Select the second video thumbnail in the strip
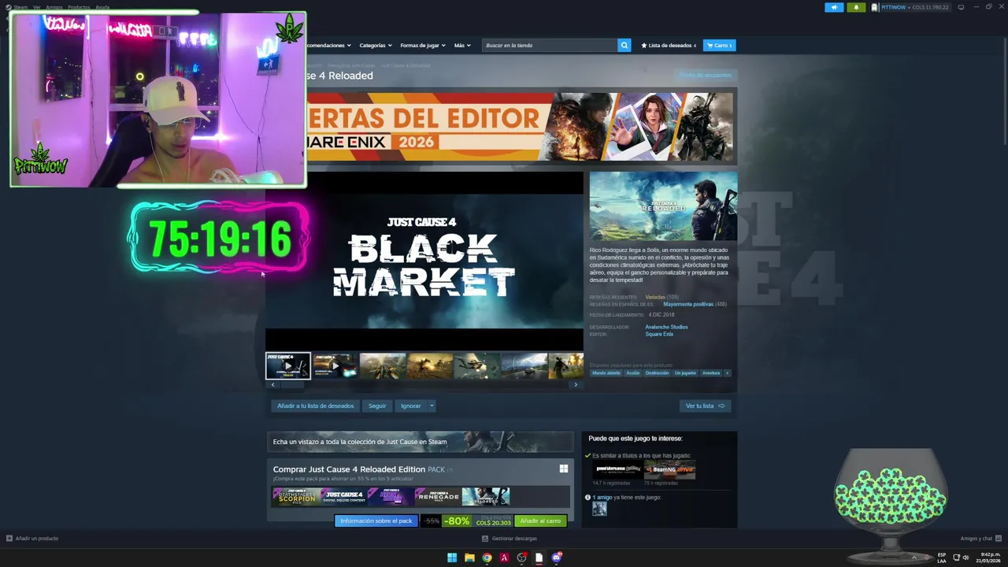This screenshot has width=1008, height=567. pyautogui.click(x=335, y=365)
